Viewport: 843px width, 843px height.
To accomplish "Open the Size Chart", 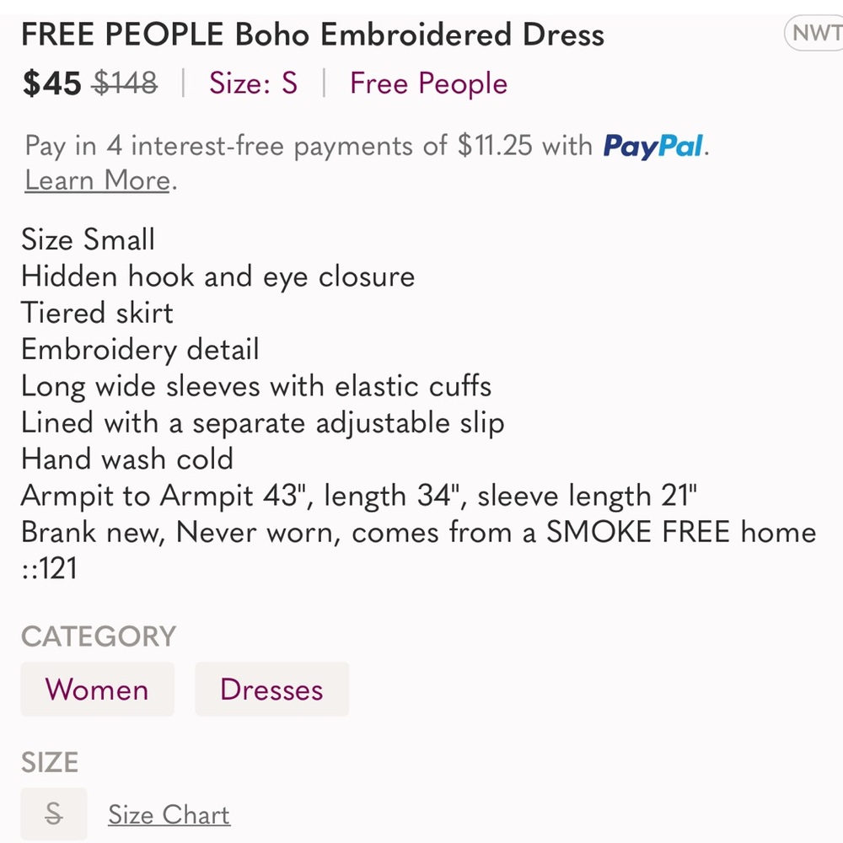I will 169,814.
